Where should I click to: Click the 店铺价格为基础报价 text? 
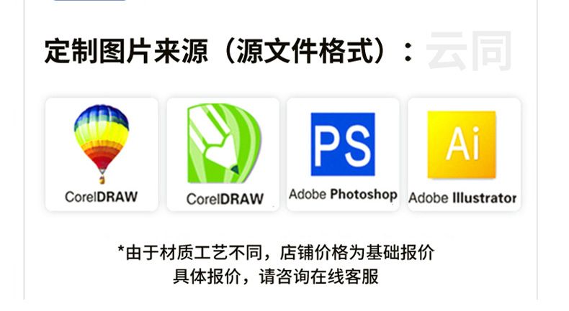(x=357, y=252)
